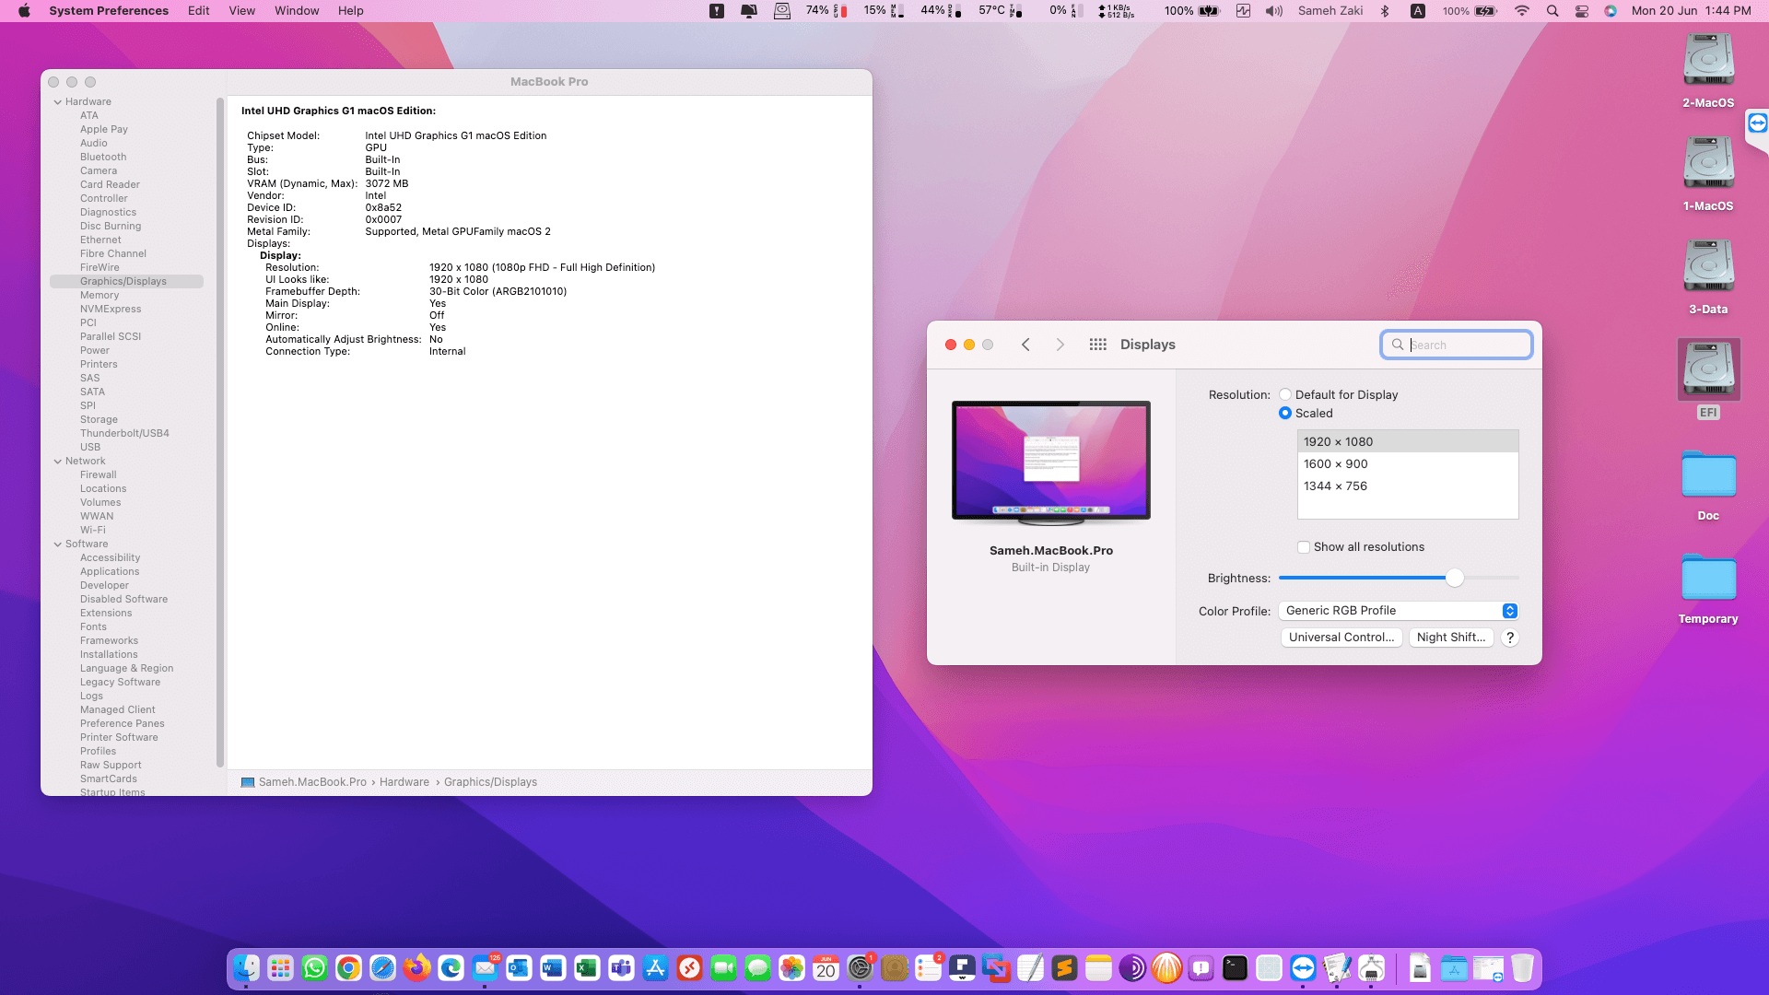This screenshot has width=1769, height=995.
Task: Focus the Search field in Displays
Action: point(1457,345)
